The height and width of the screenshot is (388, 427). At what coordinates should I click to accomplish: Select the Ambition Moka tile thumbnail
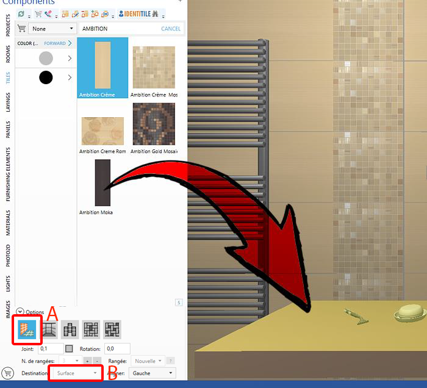[x=102, y=182]
